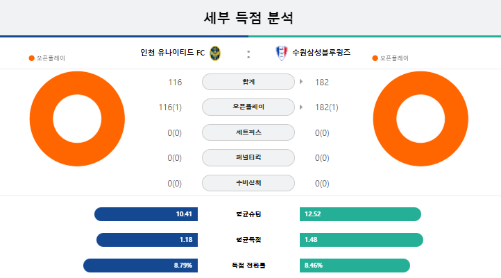Click the green 8.46% conversion bar
The width and height of the screenshot is (501, 278).
tap(355, 266)
